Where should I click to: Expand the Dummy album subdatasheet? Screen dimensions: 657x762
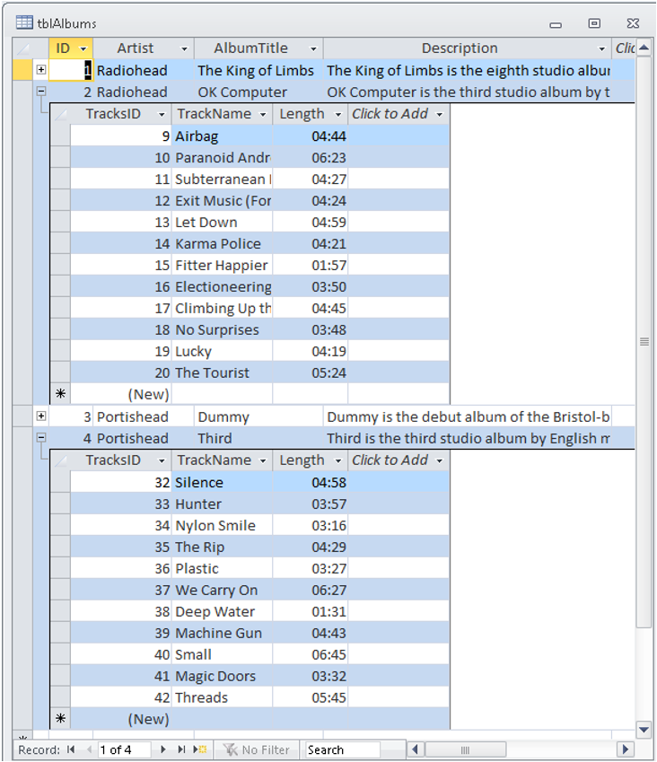pyautogui.click(x=41, y=416)
